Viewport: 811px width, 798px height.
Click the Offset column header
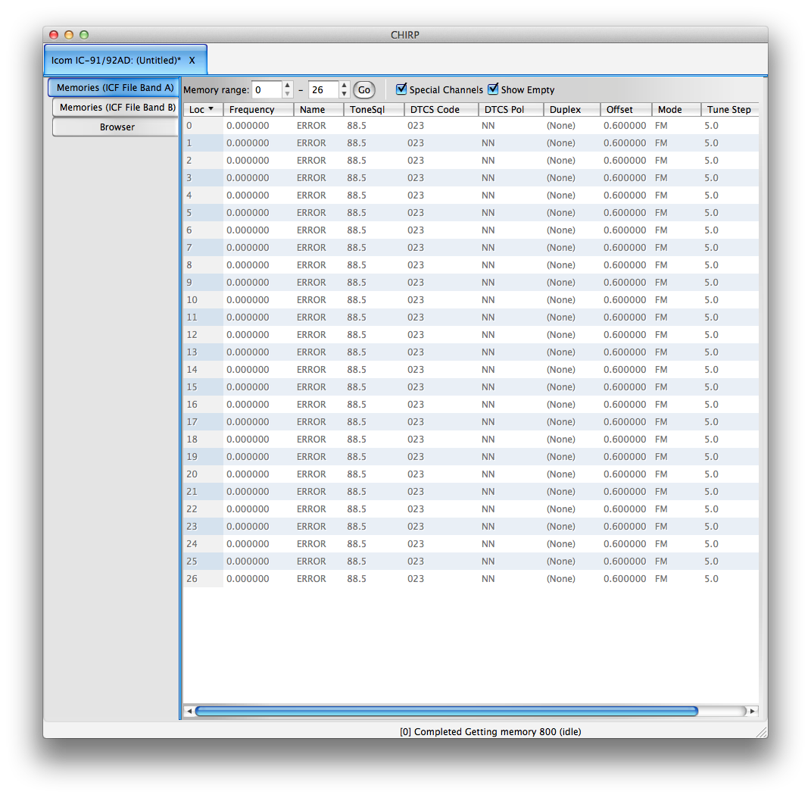[625, 110]
